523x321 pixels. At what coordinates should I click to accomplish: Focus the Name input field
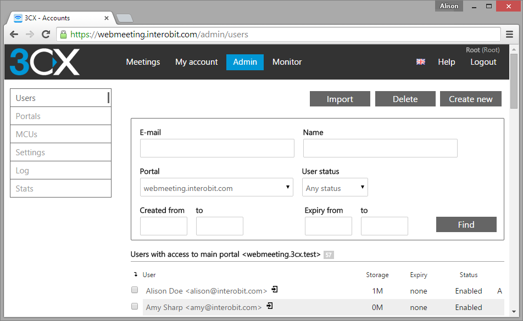click(x=380, y=148)
